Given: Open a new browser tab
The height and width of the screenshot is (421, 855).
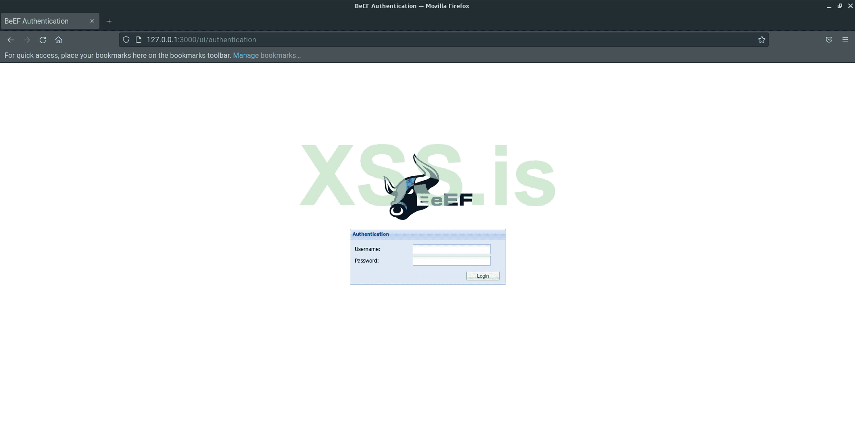Looking at the screenshot, I should 109,21.
